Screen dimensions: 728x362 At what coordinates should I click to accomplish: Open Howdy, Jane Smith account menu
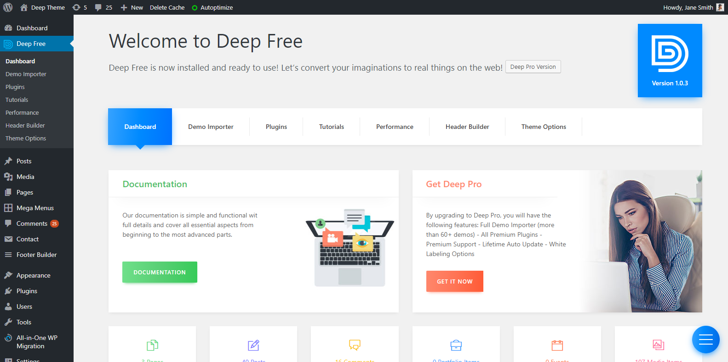pyautogui.click(x=694, y=7)
